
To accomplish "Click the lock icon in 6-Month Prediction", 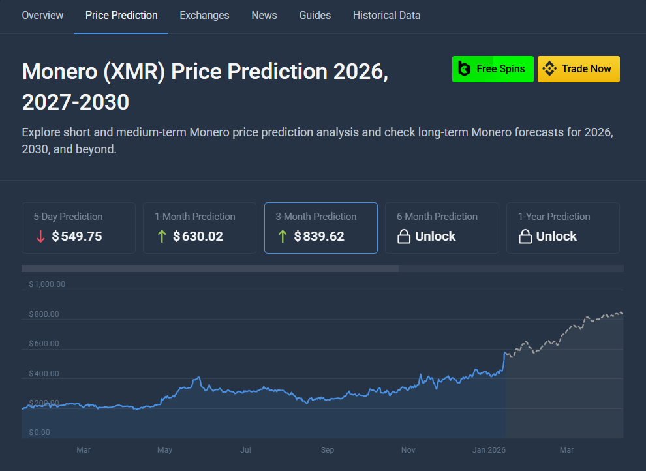I will tap(404, 237).
